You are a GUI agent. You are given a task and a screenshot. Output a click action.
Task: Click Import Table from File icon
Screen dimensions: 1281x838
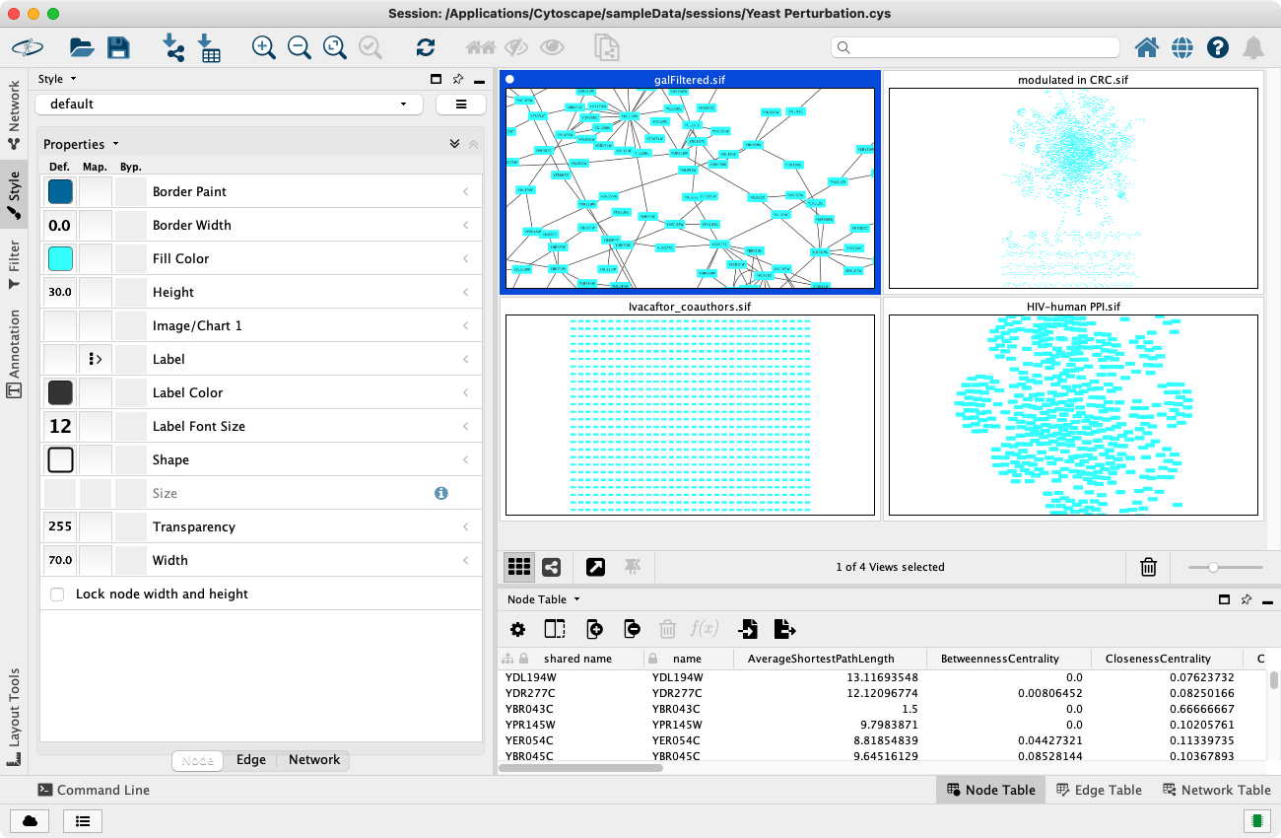[209, 47]
